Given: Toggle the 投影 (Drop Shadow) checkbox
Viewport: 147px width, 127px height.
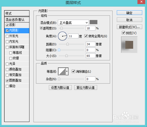Looking at the screenshot, I should pos(7,25).
